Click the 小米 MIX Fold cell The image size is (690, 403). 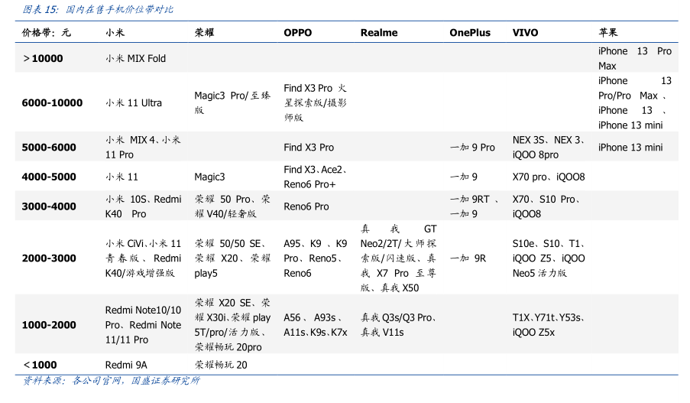pos(135,58)
